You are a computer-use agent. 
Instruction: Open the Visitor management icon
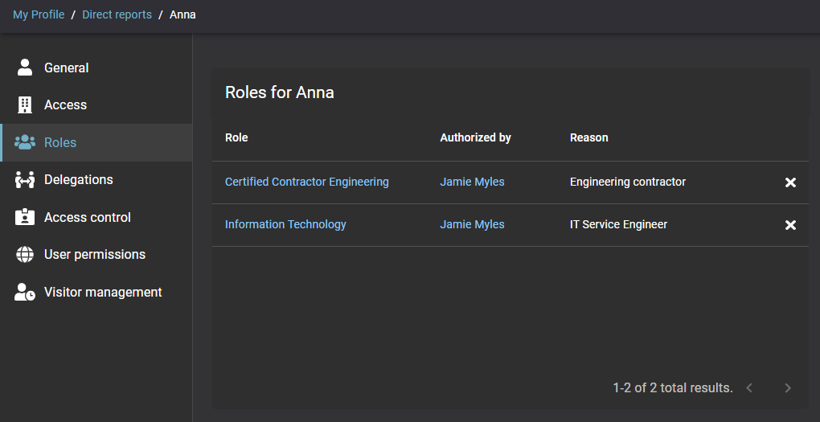pyautogui.click(x=25, y=293)
